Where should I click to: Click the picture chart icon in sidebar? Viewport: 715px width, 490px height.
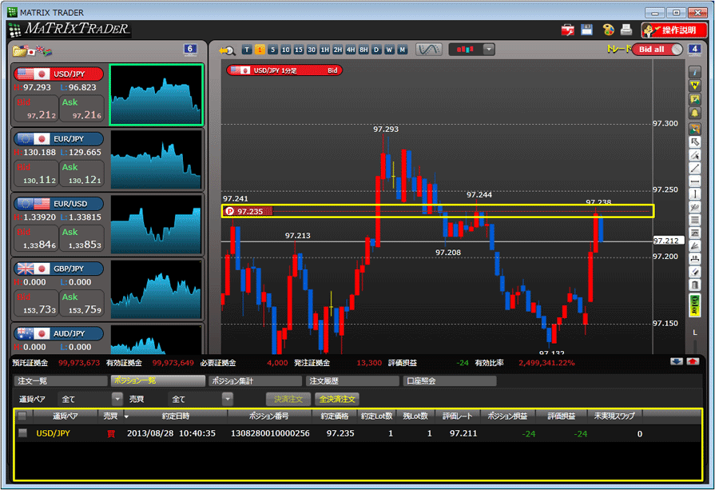[694, 99]
